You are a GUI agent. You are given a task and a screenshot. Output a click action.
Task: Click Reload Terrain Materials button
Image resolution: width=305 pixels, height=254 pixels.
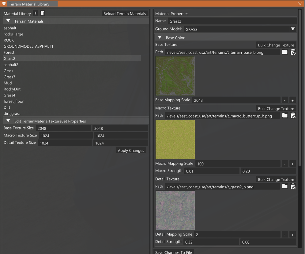(125, 13)
